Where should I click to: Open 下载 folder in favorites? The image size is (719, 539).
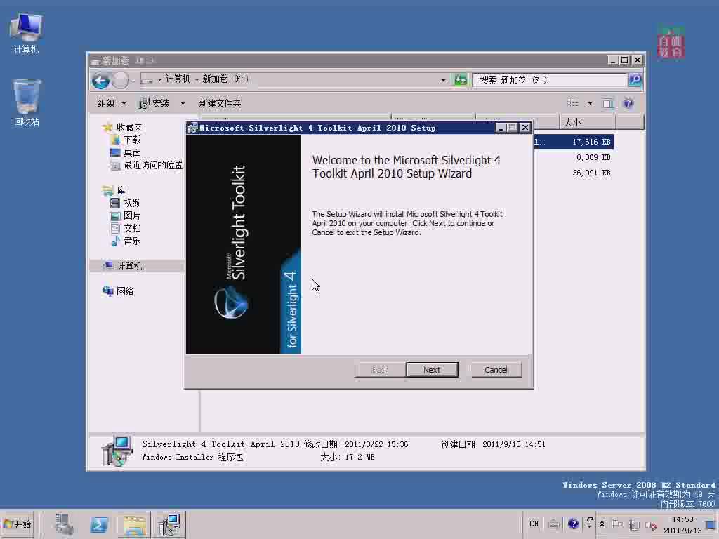coord(126,140)
